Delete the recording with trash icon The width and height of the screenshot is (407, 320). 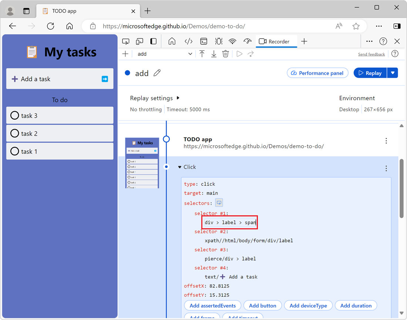[225, 54]
